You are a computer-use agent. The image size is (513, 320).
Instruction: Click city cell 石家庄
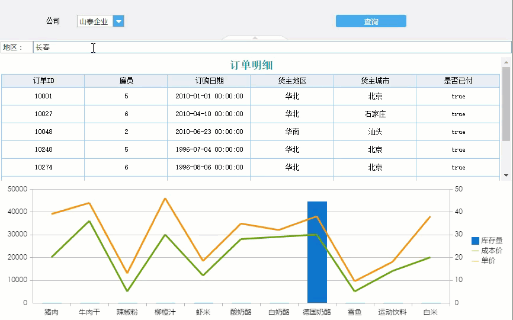tap(375, 114)
